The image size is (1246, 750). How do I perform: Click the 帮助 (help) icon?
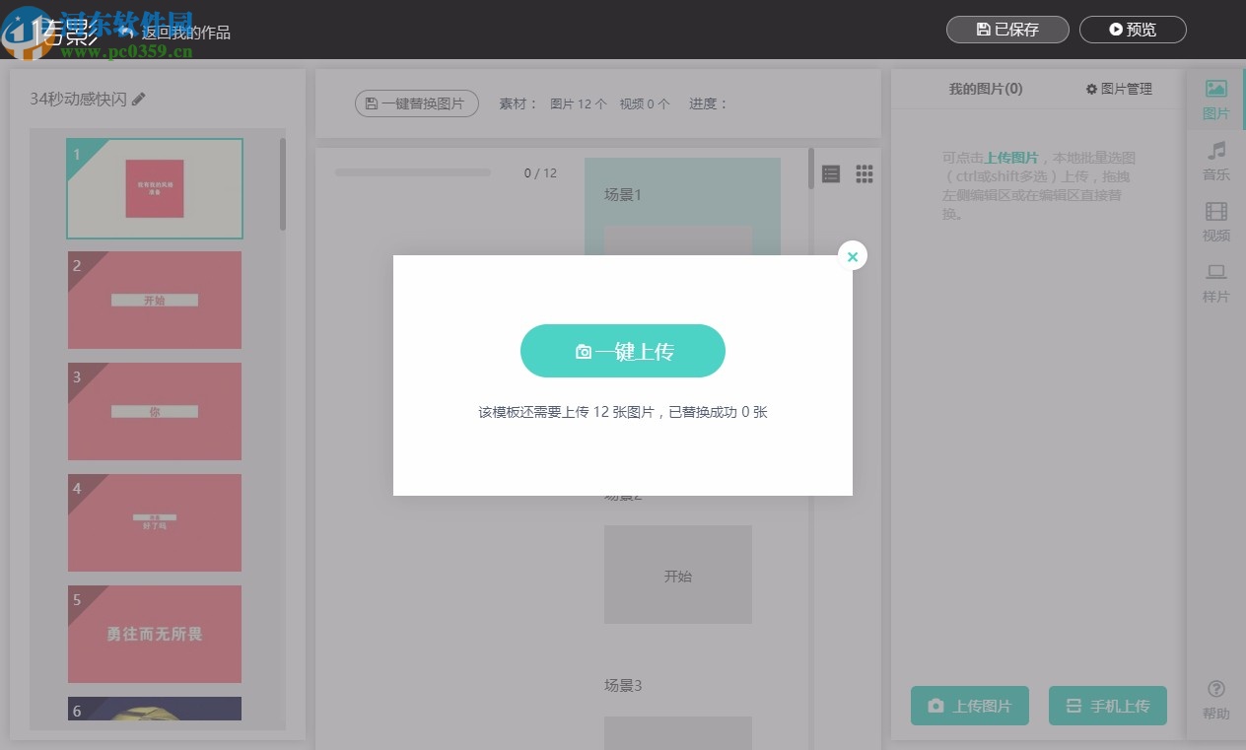click(1214, 697)
